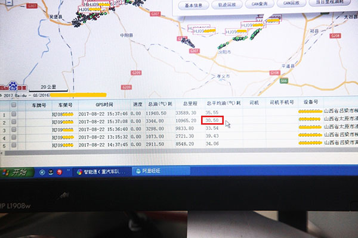Click the S66 highway marker on the map
The height and width of the screenshot is (238, 358).
click(x=283, y=80)
